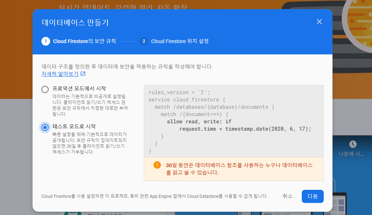Click the request.time timestamp.date line
Screen dimensions: 372x215
coord(245,129)
